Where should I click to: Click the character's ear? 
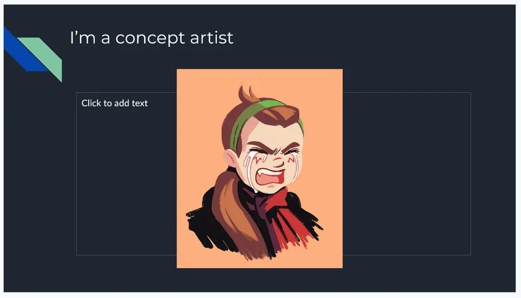coord(230,158)
